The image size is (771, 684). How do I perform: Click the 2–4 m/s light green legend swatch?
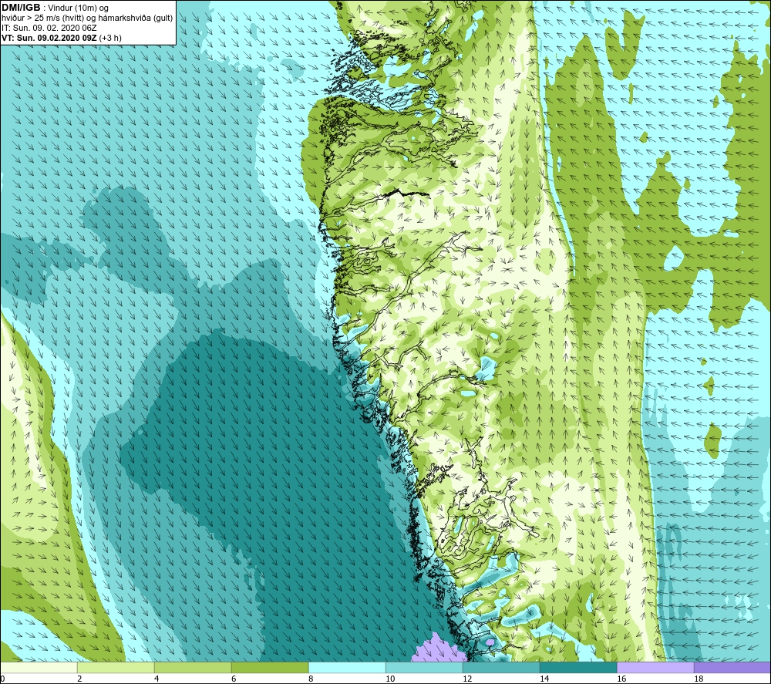coord(116,668)
